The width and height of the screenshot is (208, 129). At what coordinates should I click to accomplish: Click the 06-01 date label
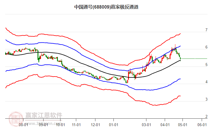(x=202, y=125)
